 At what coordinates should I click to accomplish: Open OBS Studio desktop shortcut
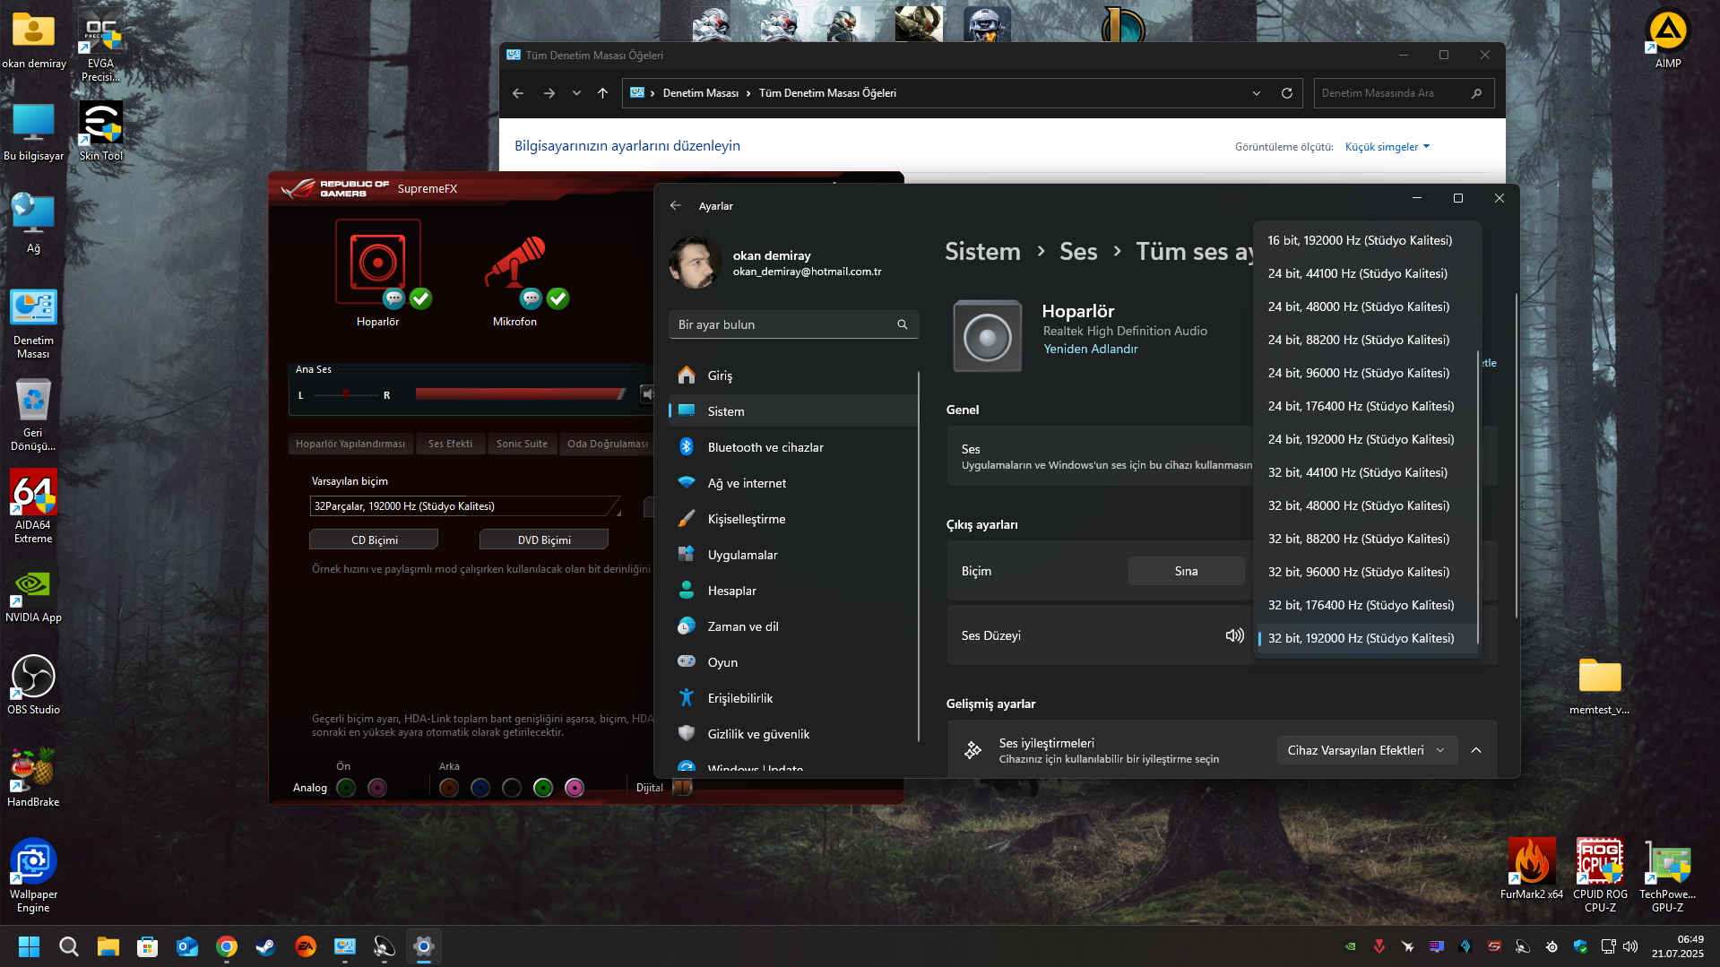click(x=33, y=685)
